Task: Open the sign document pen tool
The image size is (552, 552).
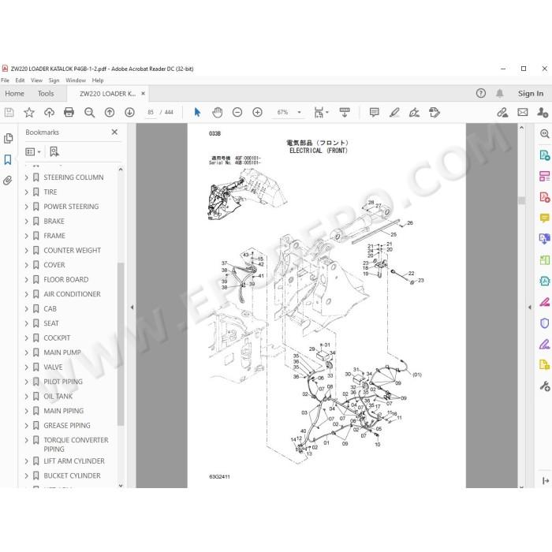Action: click(414, 112)
